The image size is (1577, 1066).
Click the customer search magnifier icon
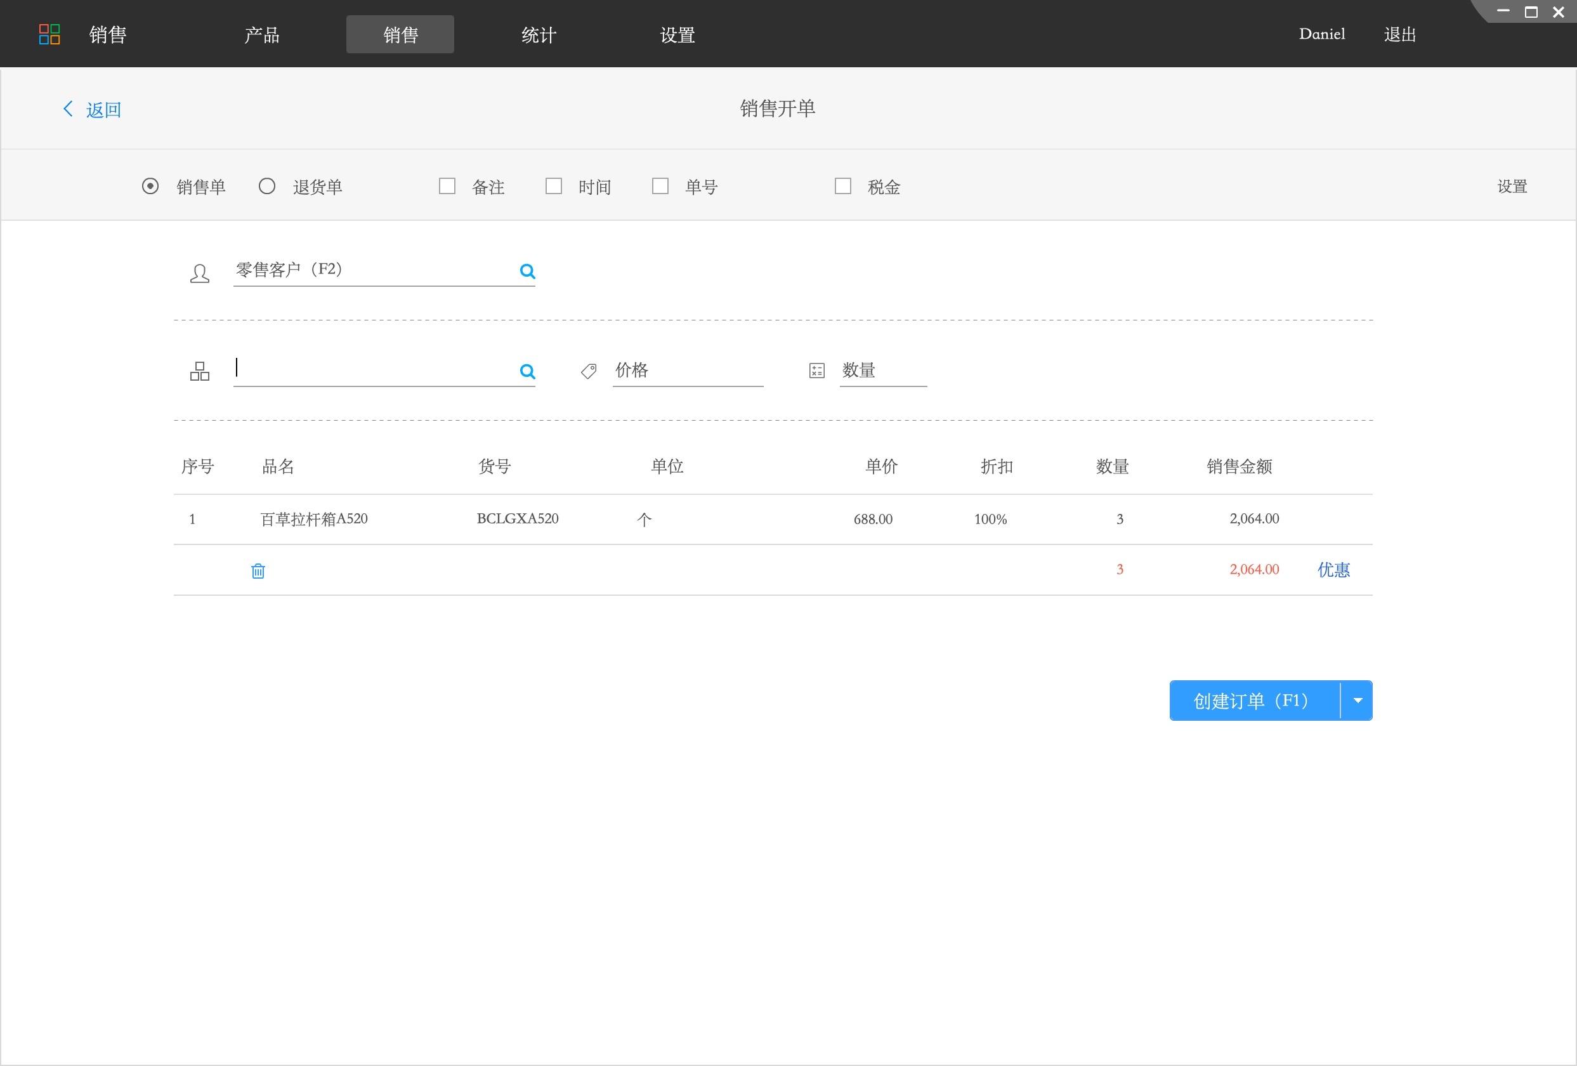coord(527,272)
